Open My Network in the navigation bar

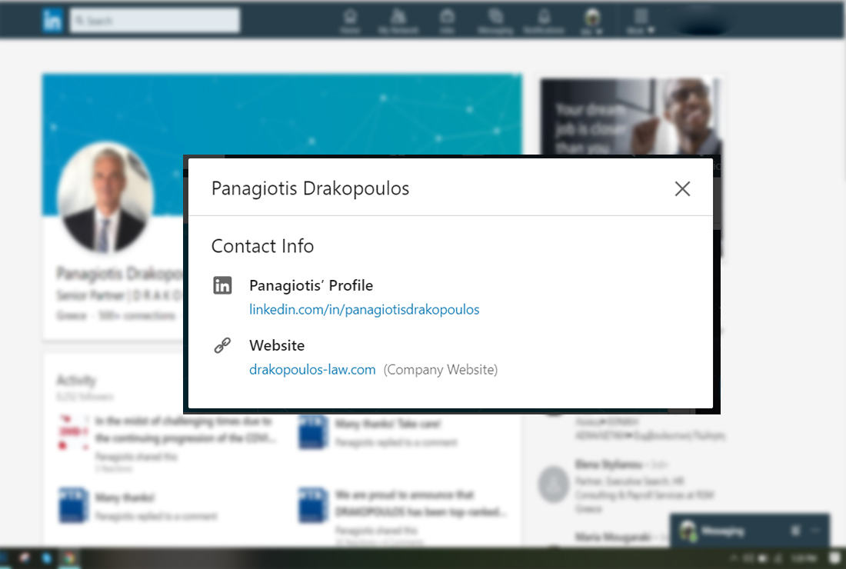click(x=398, y=22)
